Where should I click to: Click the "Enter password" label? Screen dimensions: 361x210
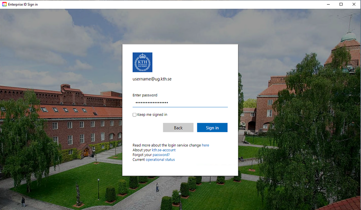pyautogui.click(x=145, y=95)
